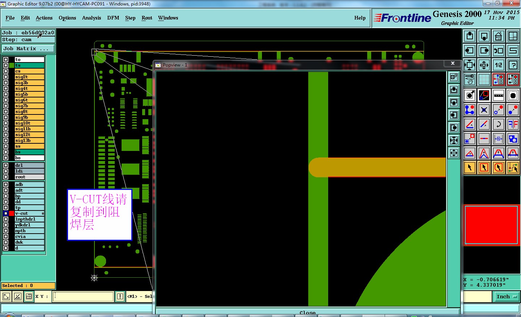
Task: Toggle the checkbox for layer sig2t
Action: tap(6, 77)
